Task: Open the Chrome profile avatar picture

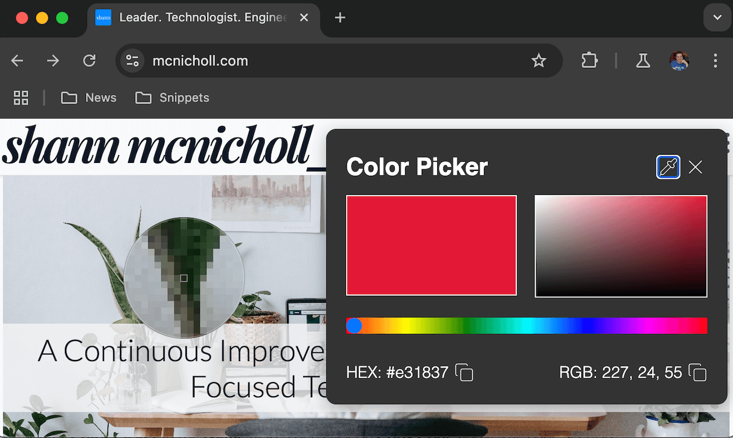Action: pyautogui.click(x=679, y=61)
